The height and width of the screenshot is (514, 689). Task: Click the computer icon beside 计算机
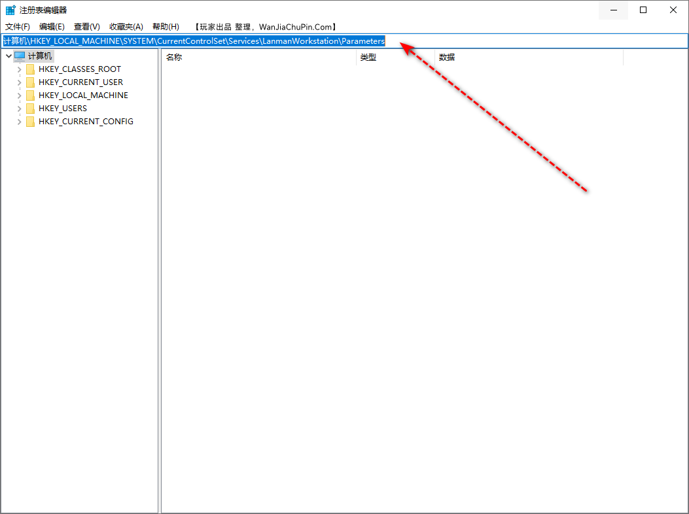(20, 56)
